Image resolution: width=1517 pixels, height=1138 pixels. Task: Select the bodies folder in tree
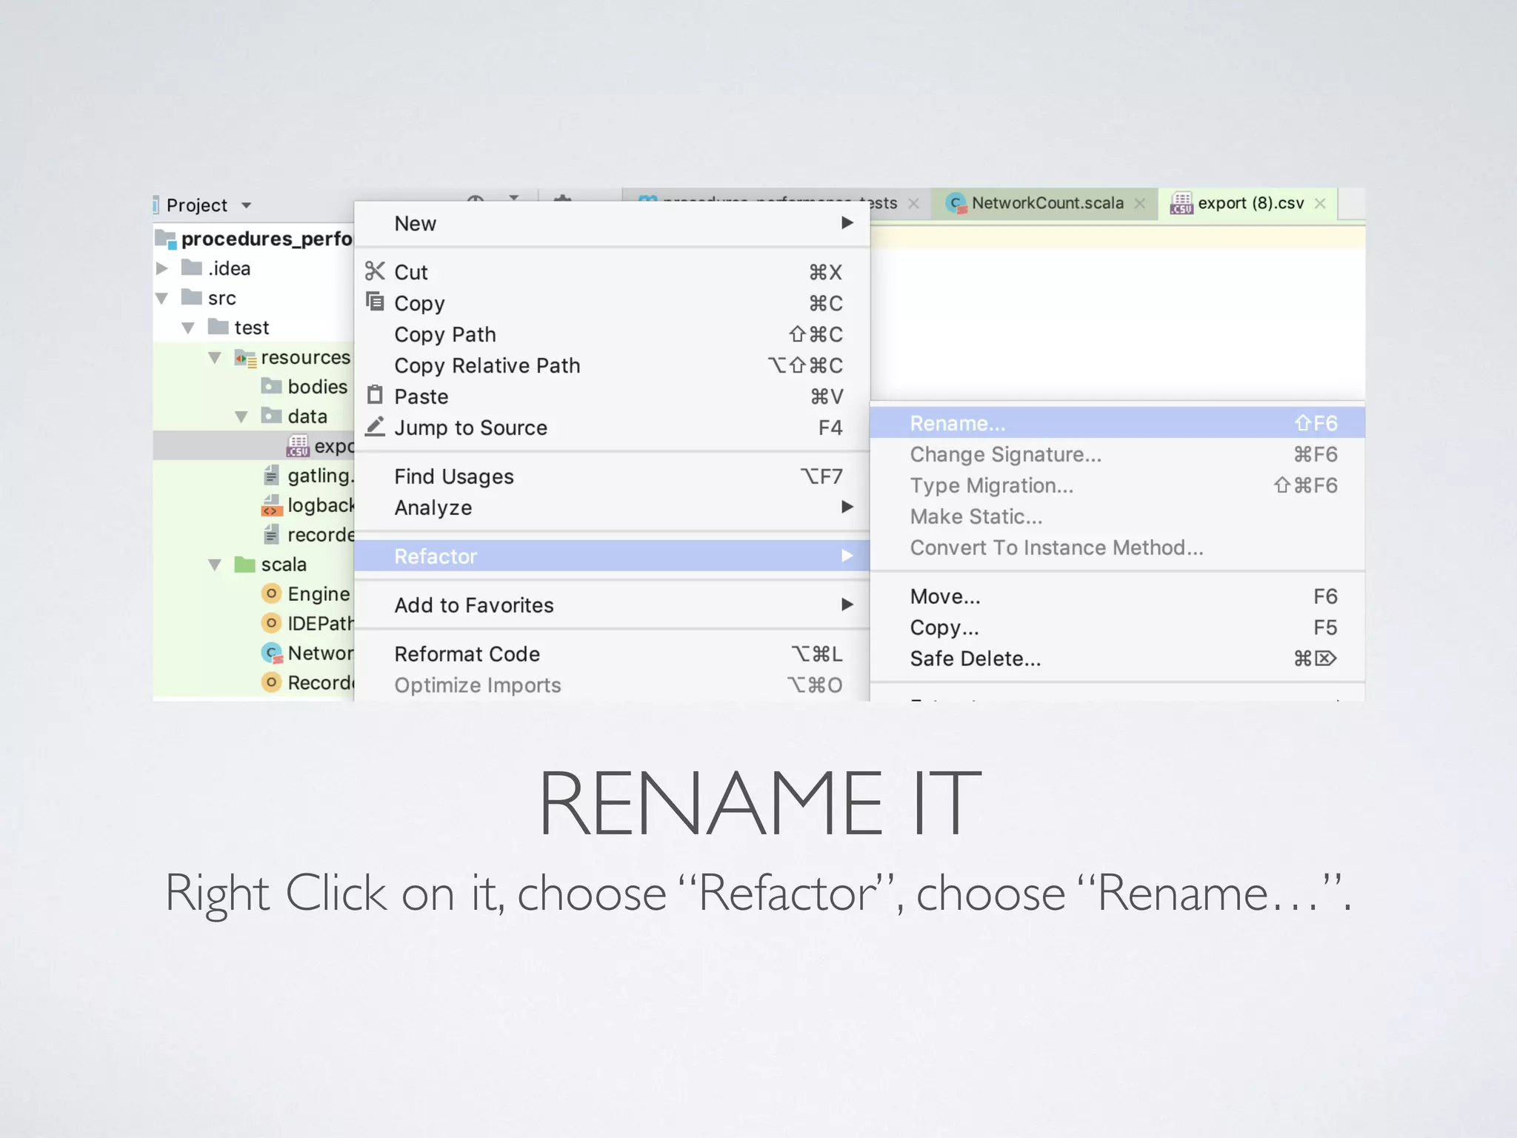(x=316, y=387)
